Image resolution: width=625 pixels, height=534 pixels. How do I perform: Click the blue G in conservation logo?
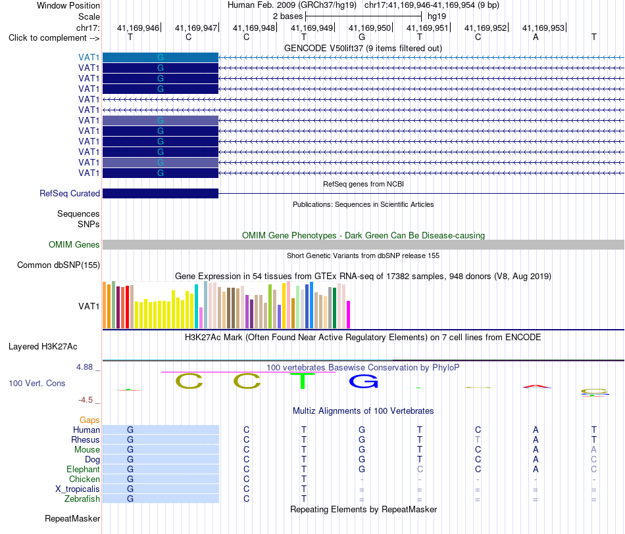tap(363, 382)
